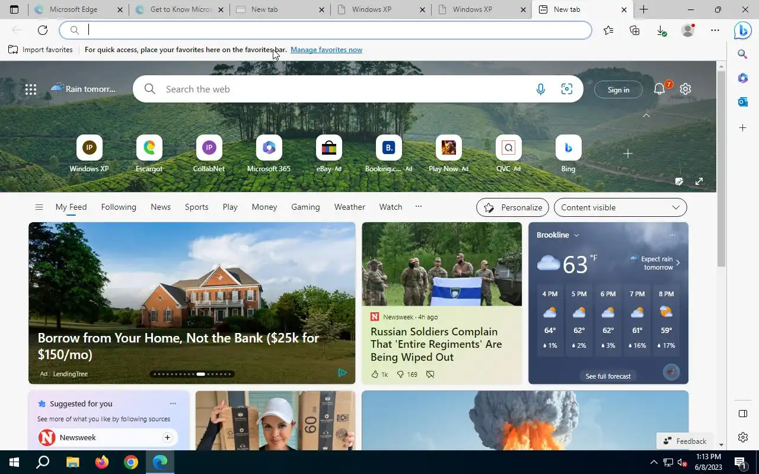Open a new browser tab
Image resolution: width=759 pixels, height=474 pixels.
point(644,9)
